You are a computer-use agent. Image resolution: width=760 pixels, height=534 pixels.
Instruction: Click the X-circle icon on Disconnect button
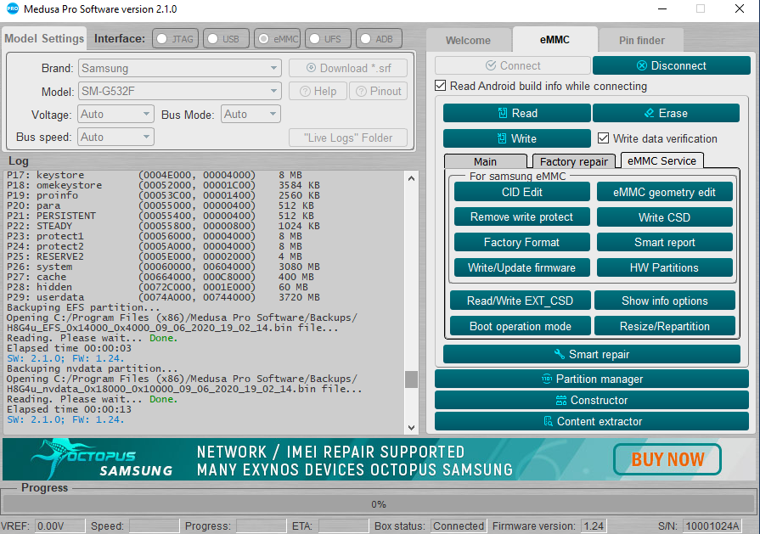[642, 65]
